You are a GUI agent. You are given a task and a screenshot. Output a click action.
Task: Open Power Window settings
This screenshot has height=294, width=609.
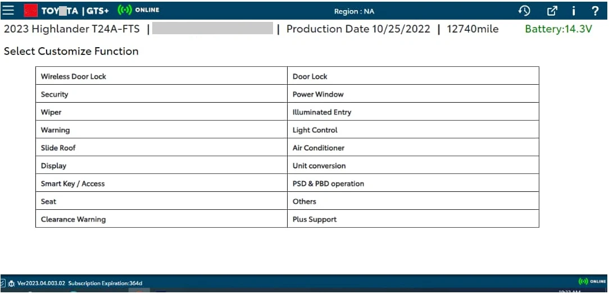coord(413,94)
